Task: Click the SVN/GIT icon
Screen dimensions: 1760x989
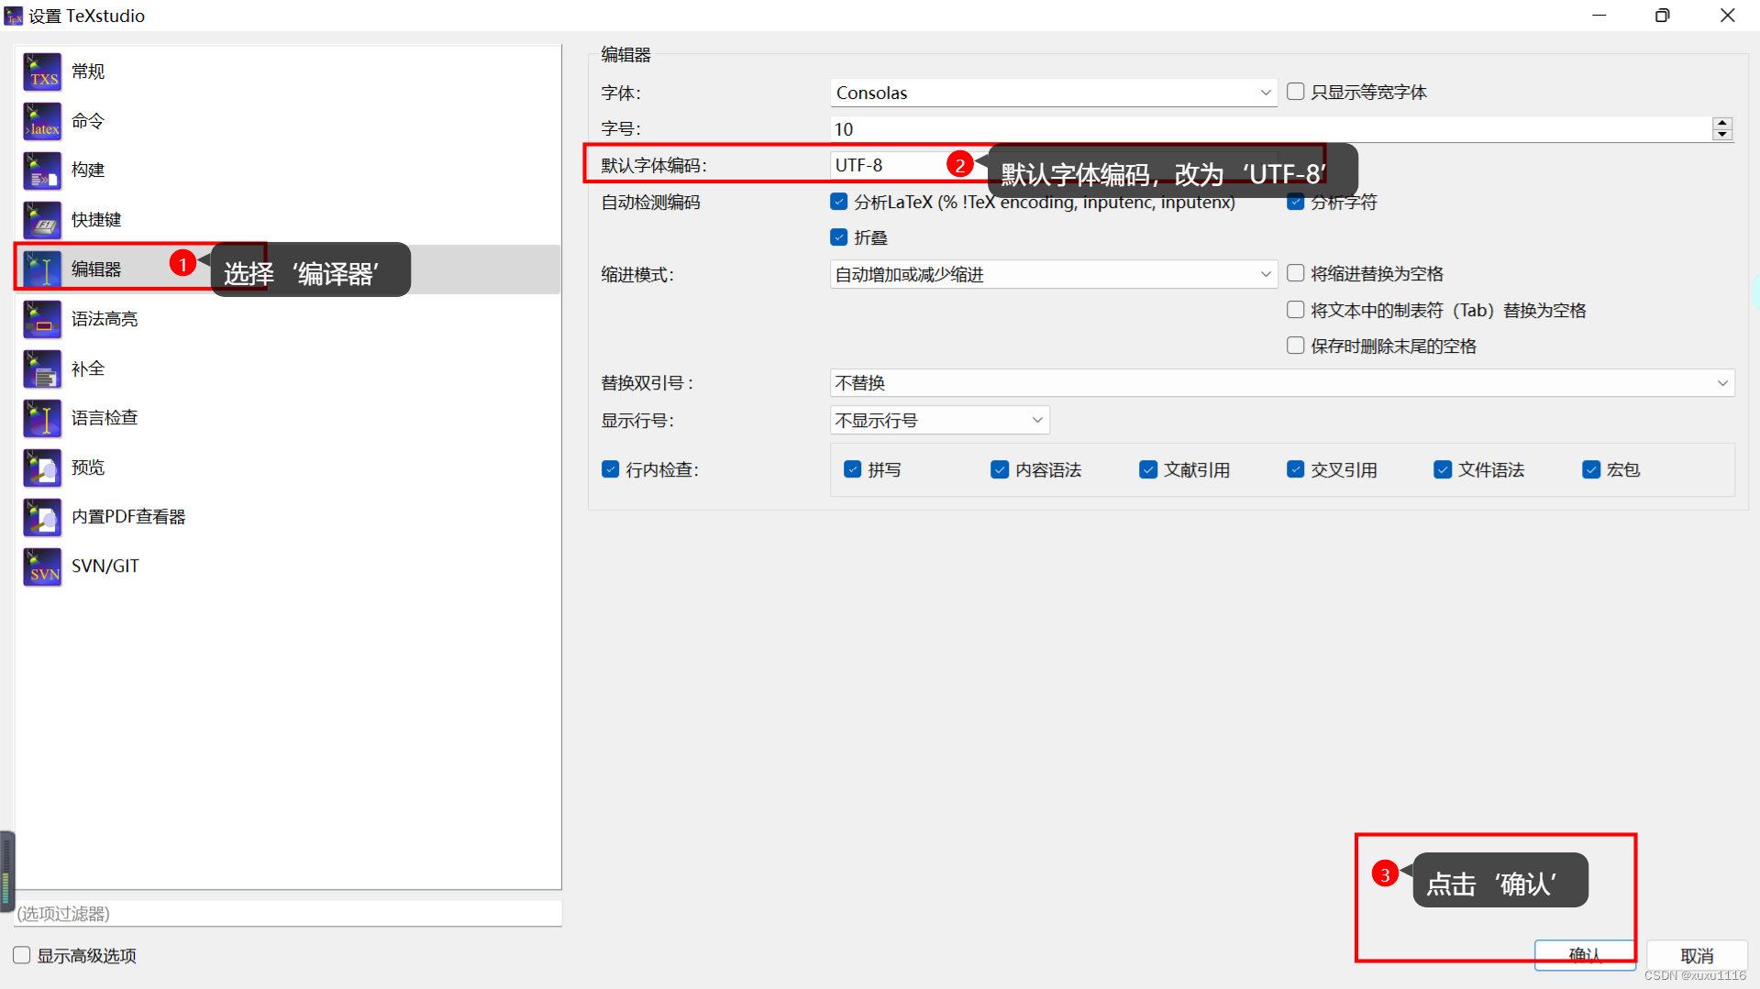Action: tap(42, 566)
